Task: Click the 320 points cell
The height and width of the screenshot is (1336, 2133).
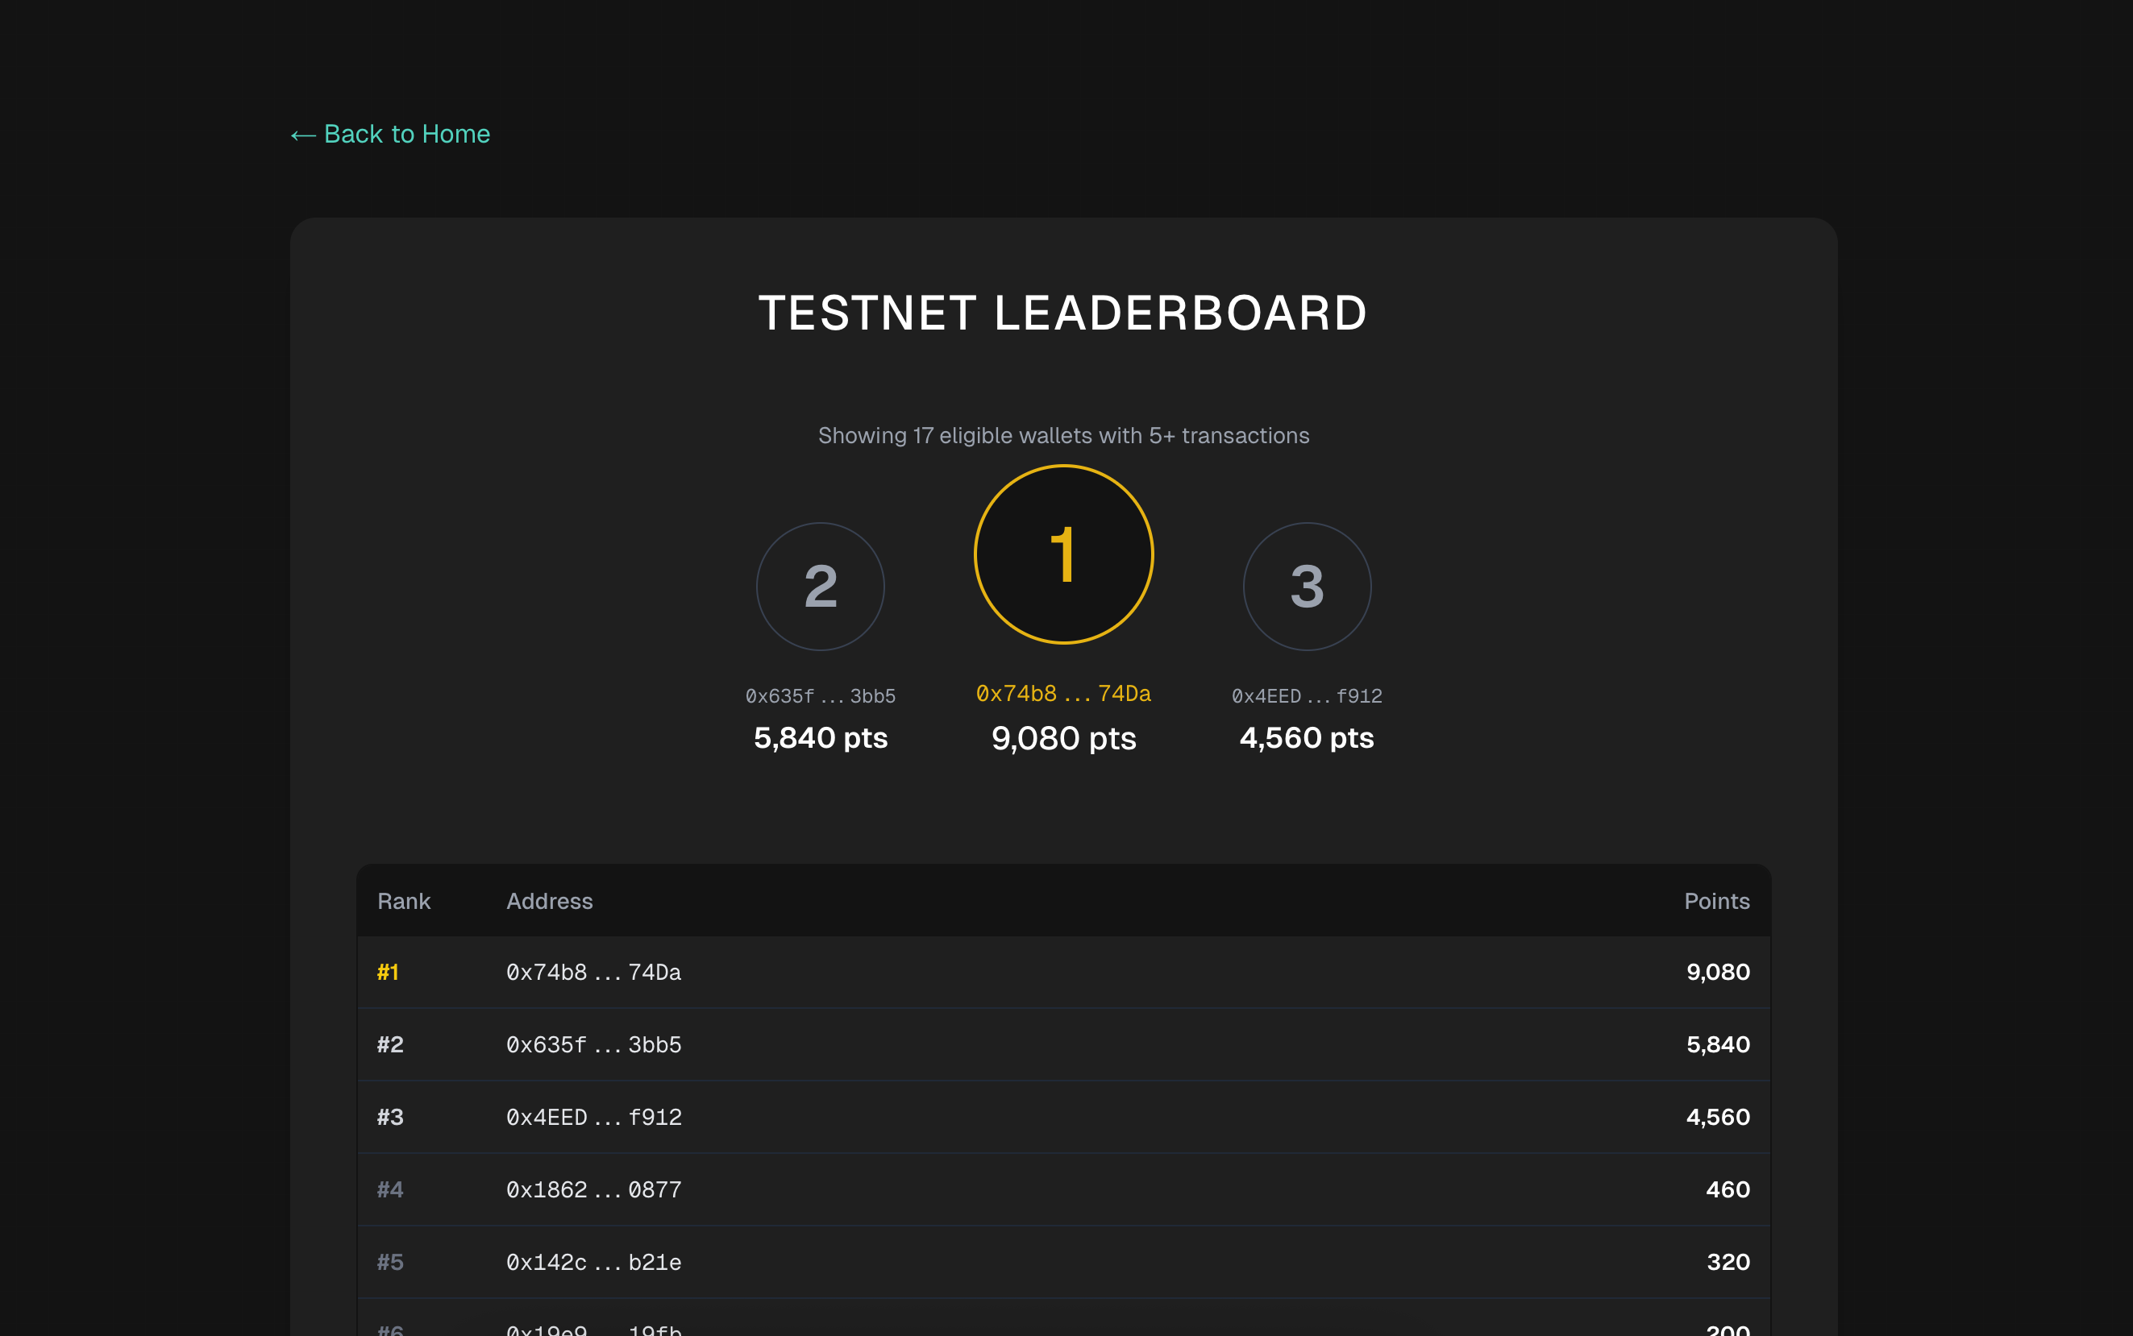Action: click(x=1728, y=1262)
